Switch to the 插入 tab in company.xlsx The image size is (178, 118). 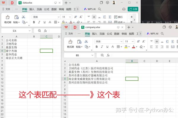click(x=95, y=34)
